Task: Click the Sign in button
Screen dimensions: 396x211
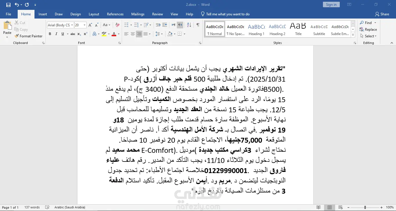Action: 331,5
